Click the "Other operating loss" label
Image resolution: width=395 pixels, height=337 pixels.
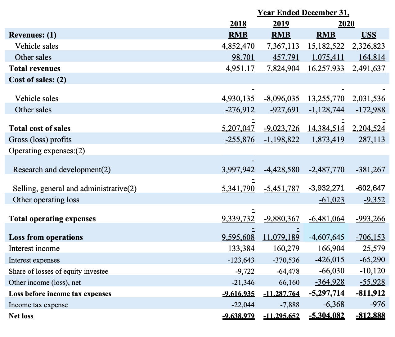[46, 200]
